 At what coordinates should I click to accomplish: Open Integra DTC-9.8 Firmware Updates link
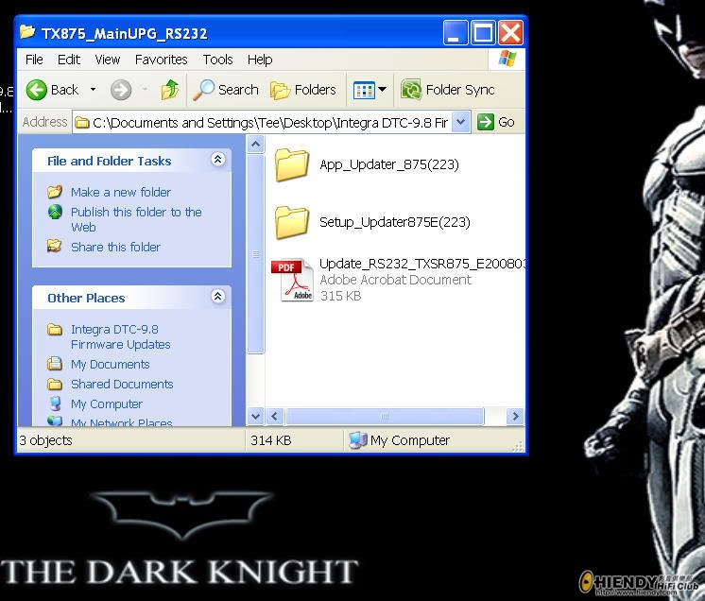(x=121, y=336)
